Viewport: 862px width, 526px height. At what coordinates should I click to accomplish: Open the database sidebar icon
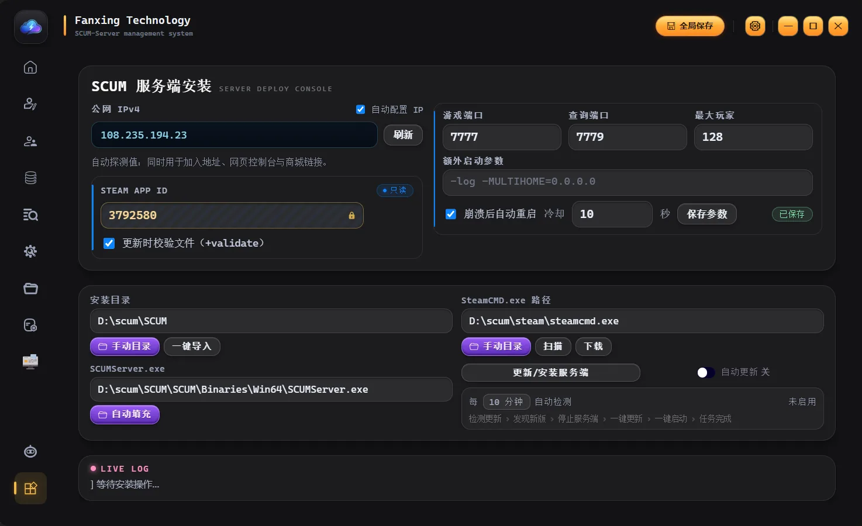click(30, 178)
